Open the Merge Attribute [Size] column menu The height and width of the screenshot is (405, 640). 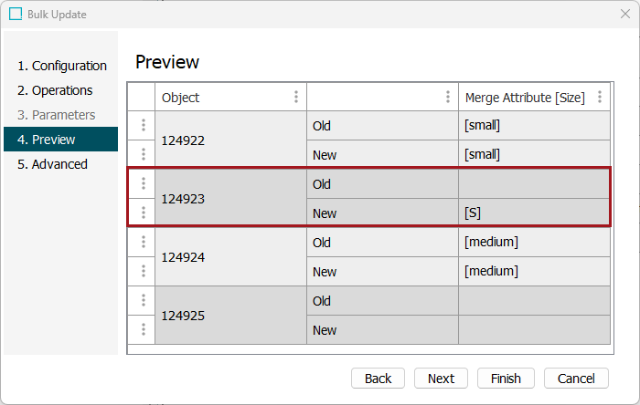tap(600, 98)
